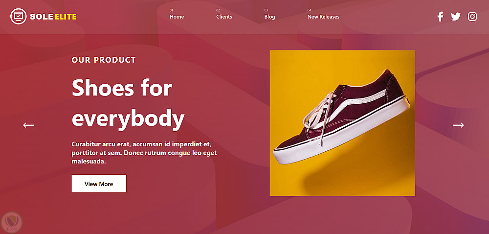Screen dimensions: 489x234
Task: Click the 01 number above Home
Action: pyautogui.click(x=172, y=10)
